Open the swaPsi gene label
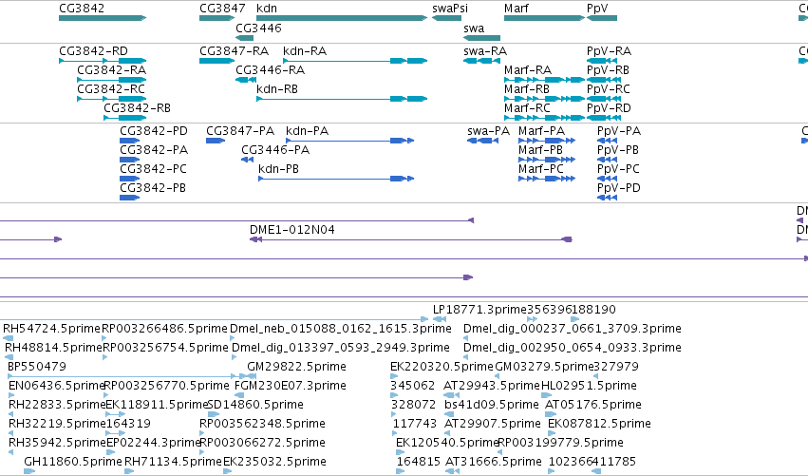Viewport: 808px width, 476px height. tap(450, 9)
